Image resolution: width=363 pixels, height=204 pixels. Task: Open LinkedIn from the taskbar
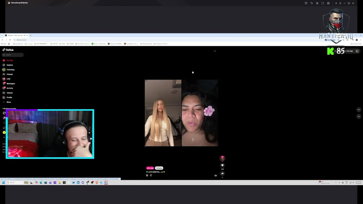coord(78,183)
